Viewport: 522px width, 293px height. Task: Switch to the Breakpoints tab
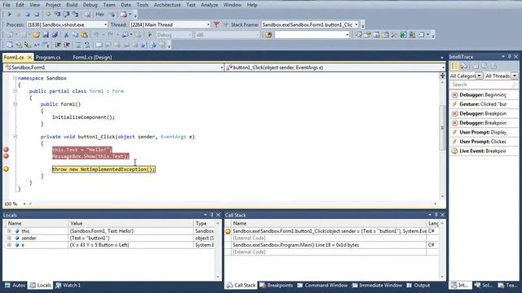tap(276, 285)
